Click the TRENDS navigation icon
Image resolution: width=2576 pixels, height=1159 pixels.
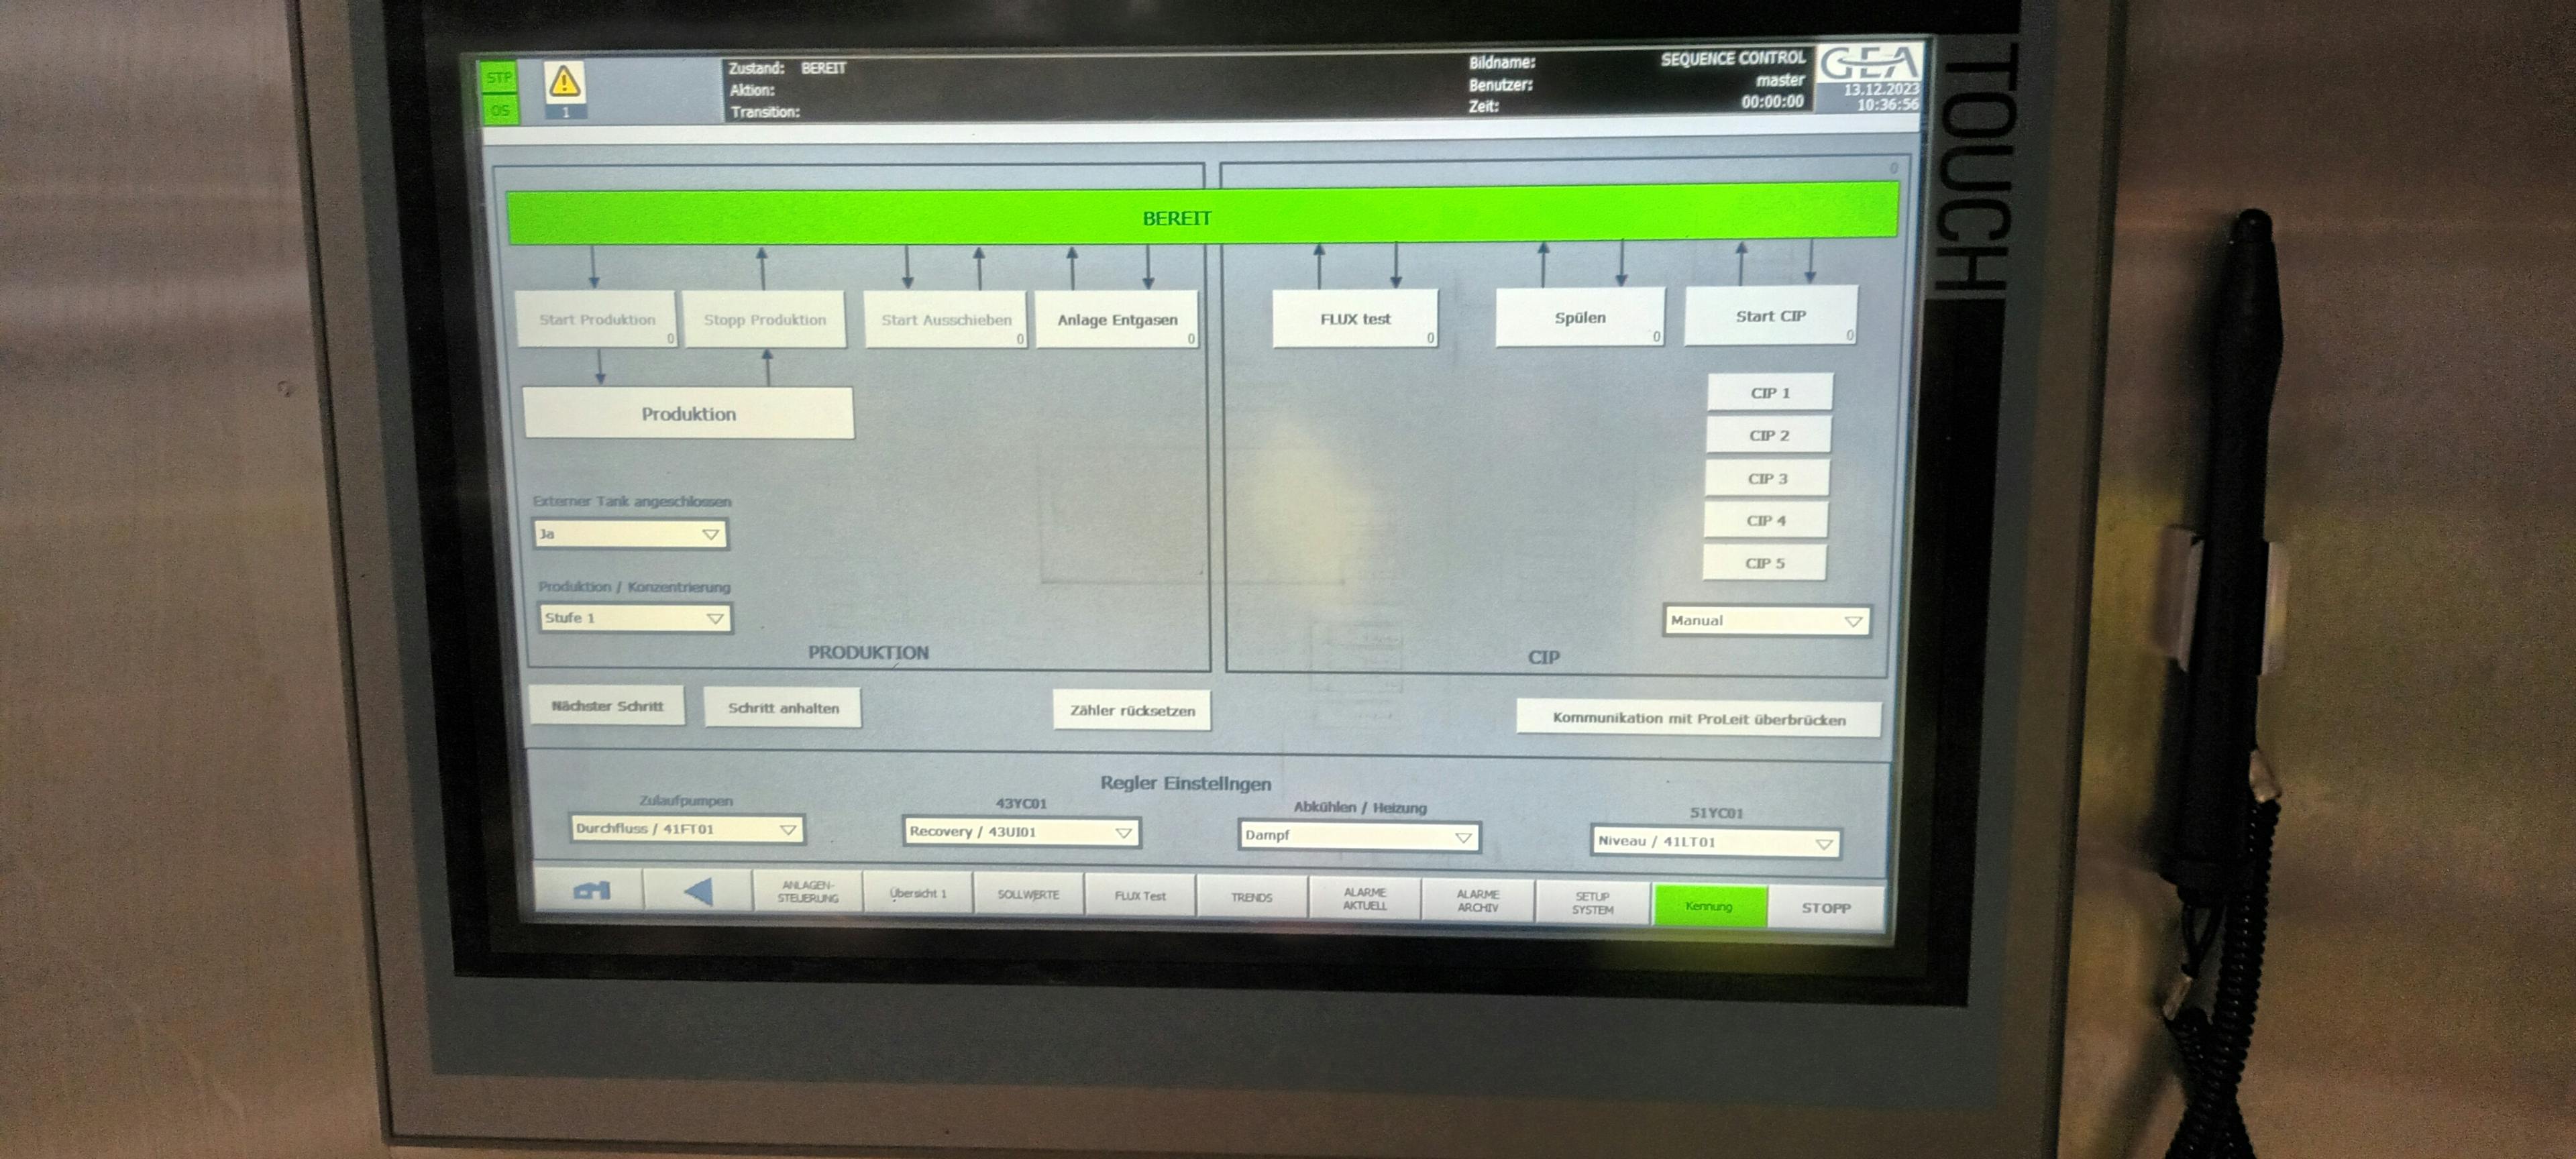click(1256, 895)
